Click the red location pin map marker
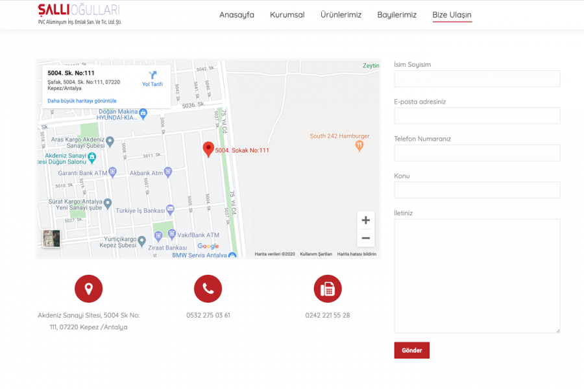584x389 pixels. [208, 149]
